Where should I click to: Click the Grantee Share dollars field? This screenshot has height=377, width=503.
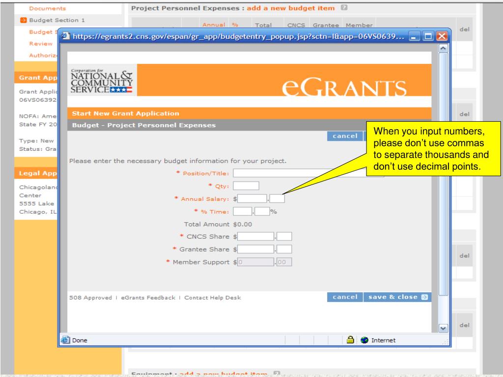point(255,249)
